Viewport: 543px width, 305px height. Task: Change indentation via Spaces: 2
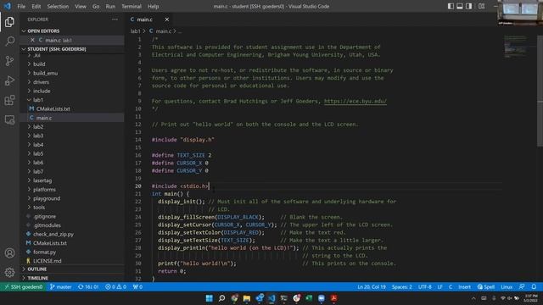coord(401,287)
